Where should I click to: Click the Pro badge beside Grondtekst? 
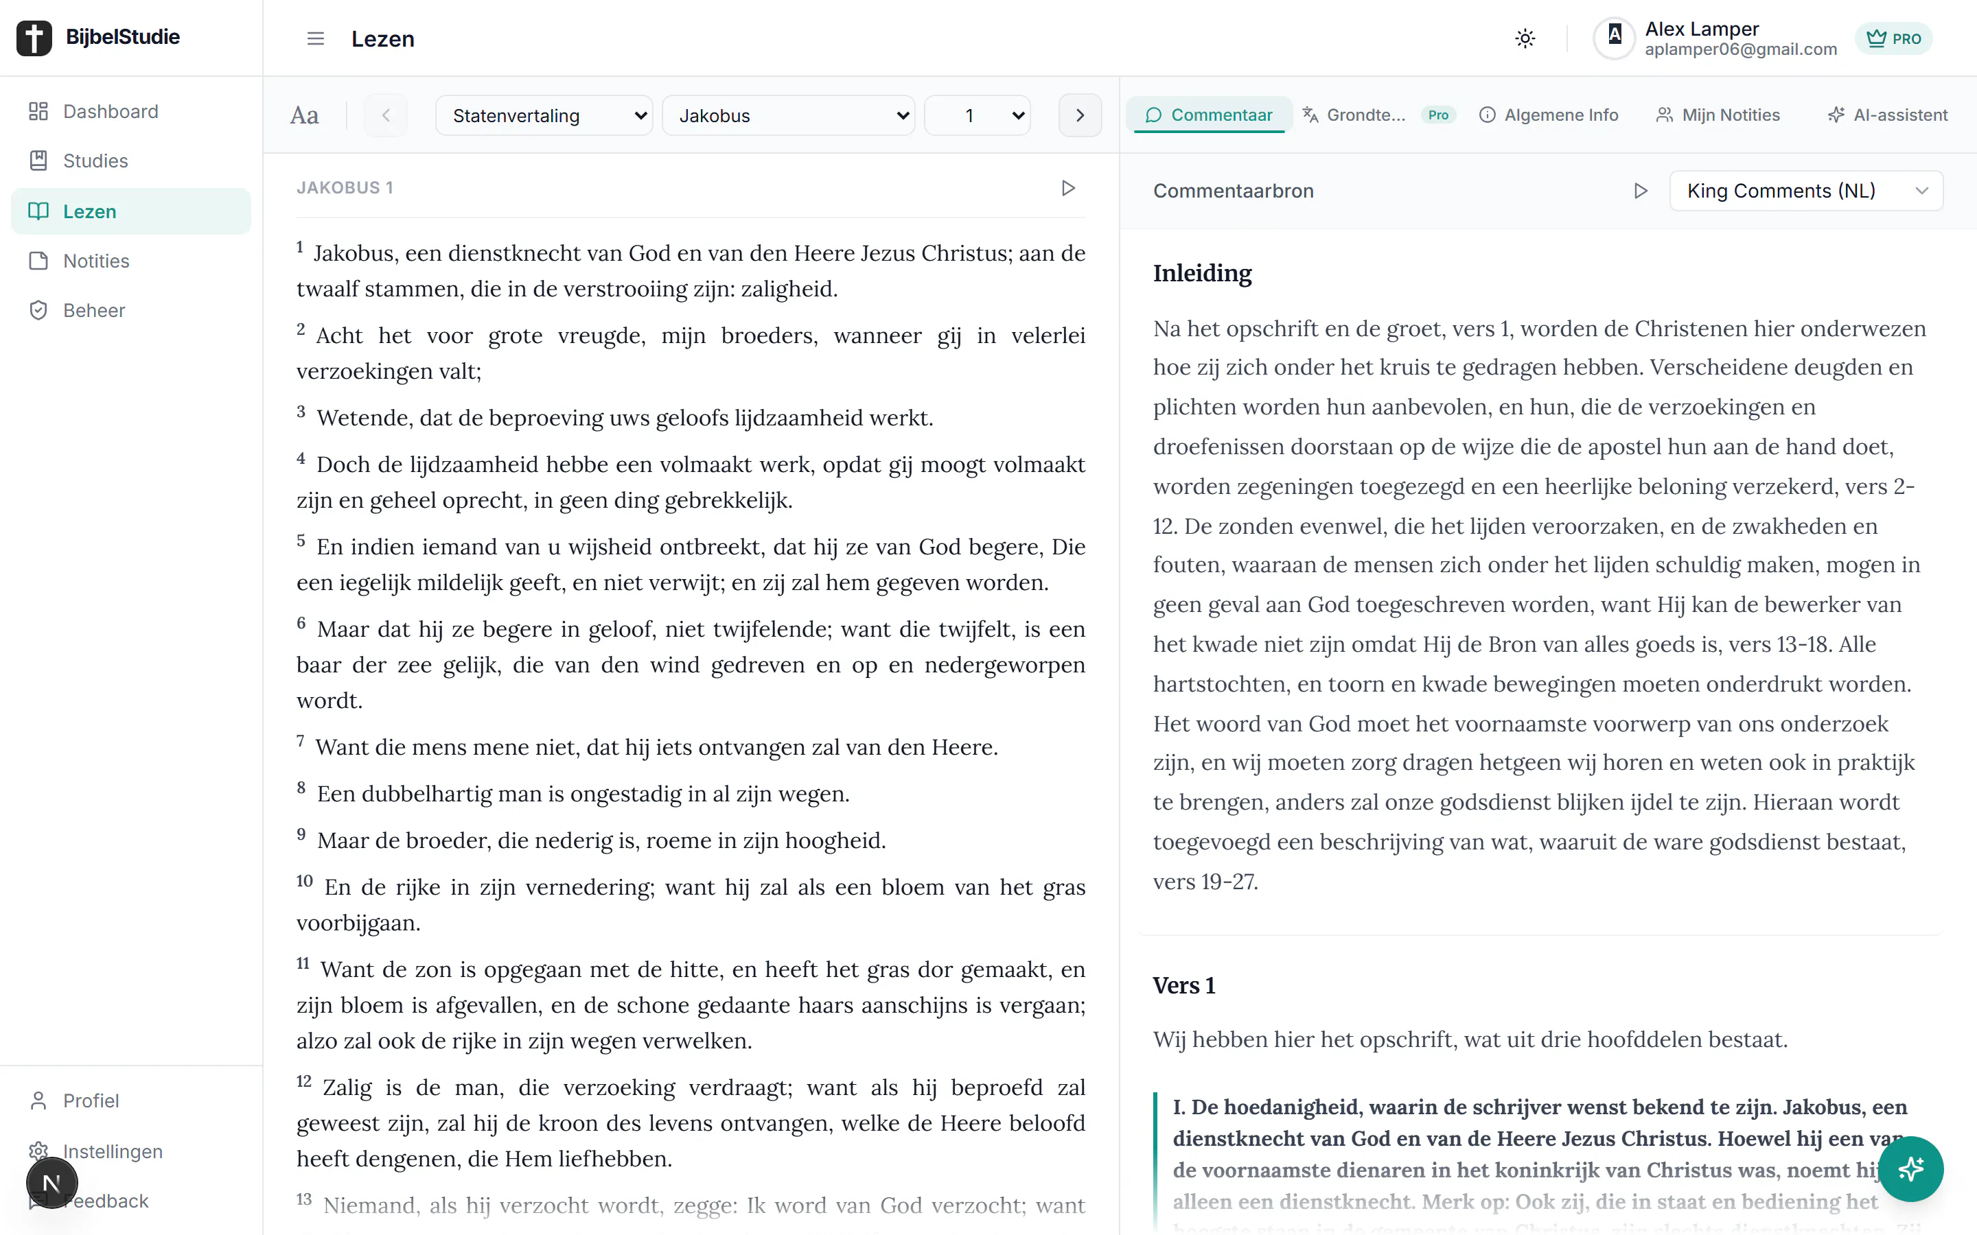pyautogui.click(x=1438, y=115)
